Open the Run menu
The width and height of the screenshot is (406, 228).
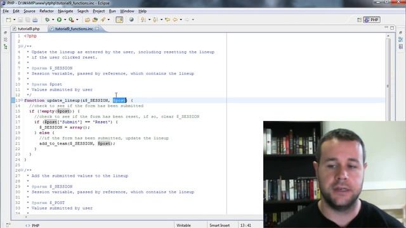click(x=112, y=11)
